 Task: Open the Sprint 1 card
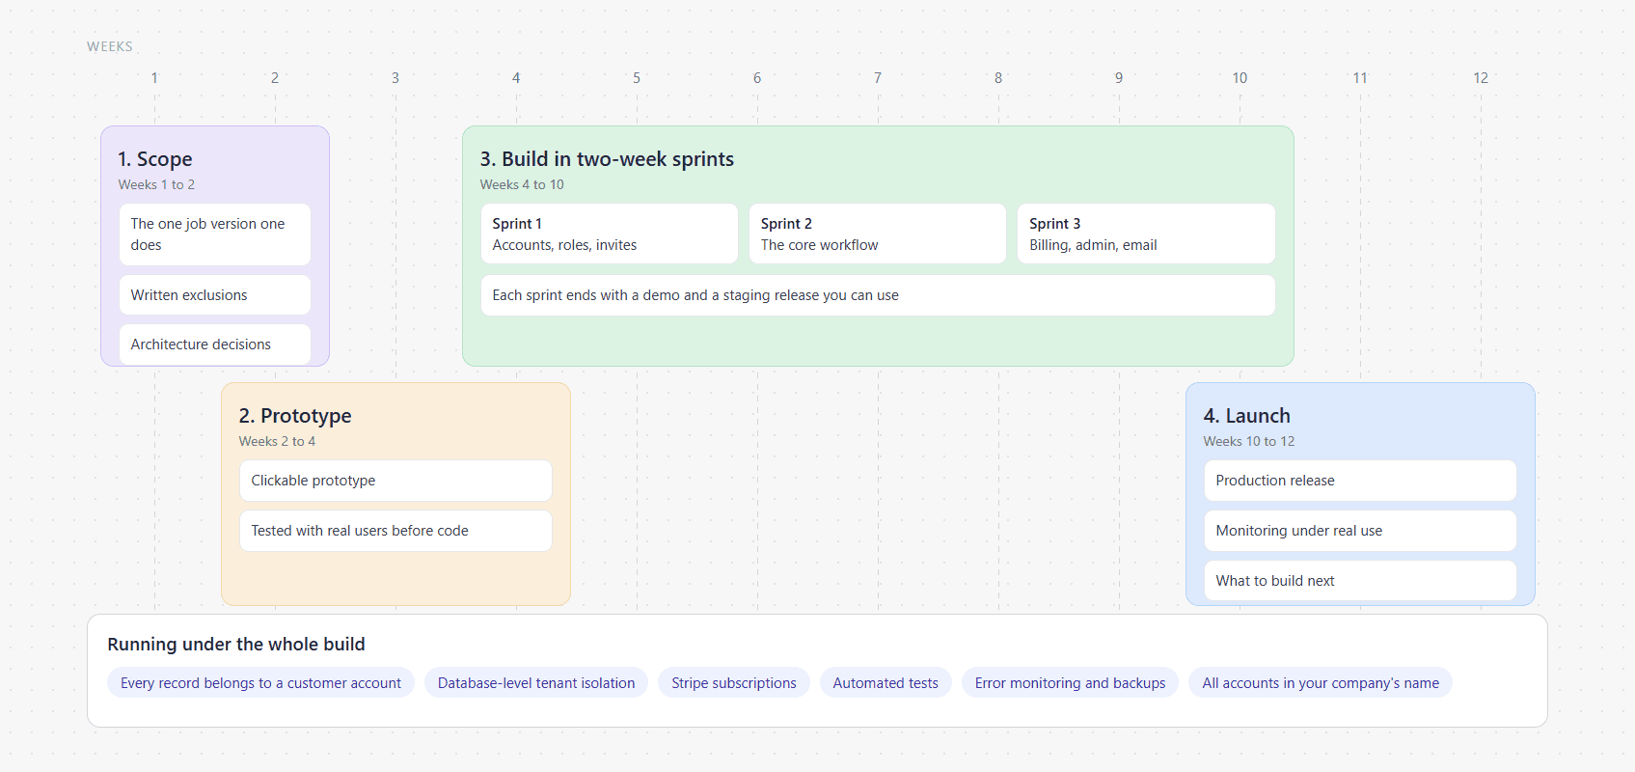tap(609, 234)
